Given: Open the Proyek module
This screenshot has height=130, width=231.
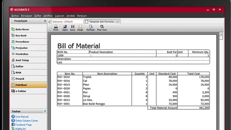Looking at the screenshot, I should (x=28, y=79).
